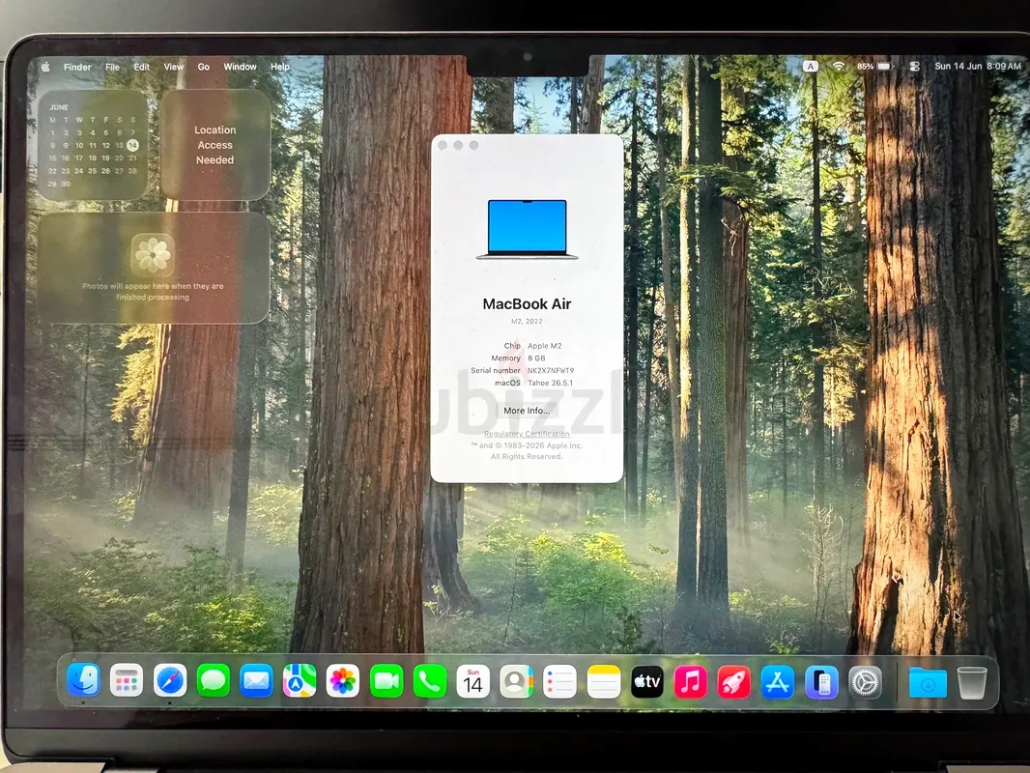The image size is (1030, 773).
Task: Open the File menu
Action: [112, 67]
